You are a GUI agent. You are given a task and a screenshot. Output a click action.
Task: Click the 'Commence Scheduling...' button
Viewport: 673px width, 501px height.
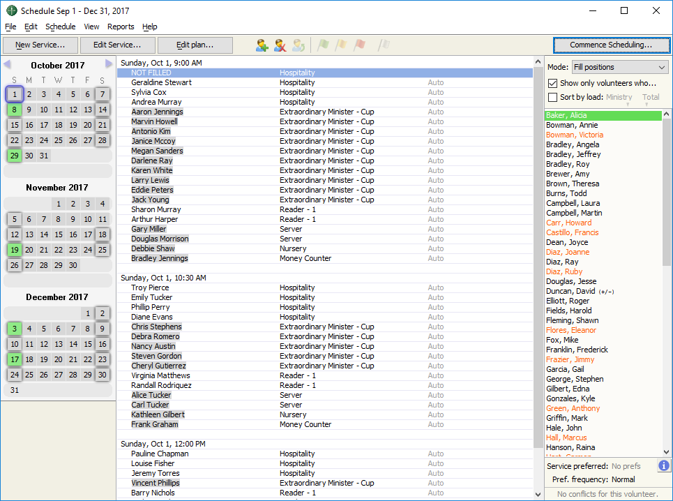pos(610,45)
